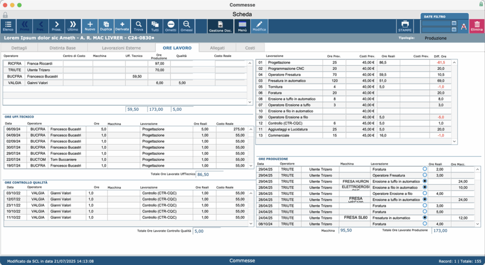The height and width of the screenshot is (265, 485).
Task: Open the Menù button
Action: pyautogui.click(x=242, y=26)
